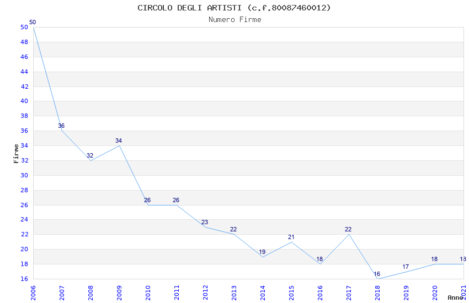The width and height of the screenshot is (469, 303).
Task: Click the 'Anno' axis title
Action: coord(455,297)
